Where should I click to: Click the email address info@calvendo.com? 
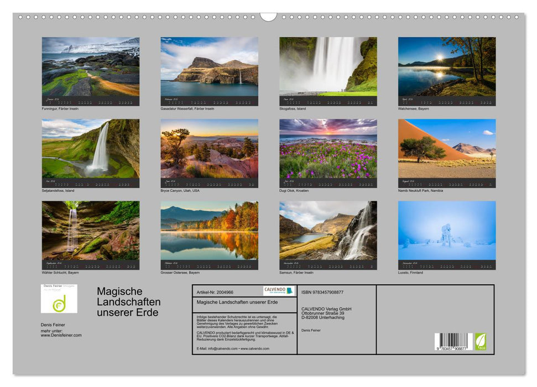pyautogui.click(x=224, y=349)
